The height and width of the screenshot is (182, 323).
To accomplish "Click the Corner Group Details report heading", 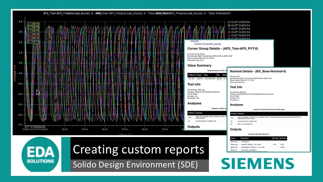I will tap(223, 49).
